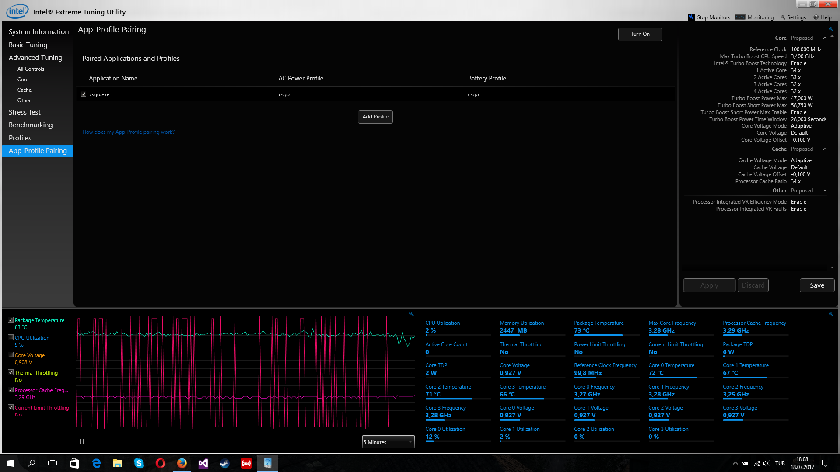Click the Application Name column header
This screenshot has width=840, height=472.
(x=113, y=78)
